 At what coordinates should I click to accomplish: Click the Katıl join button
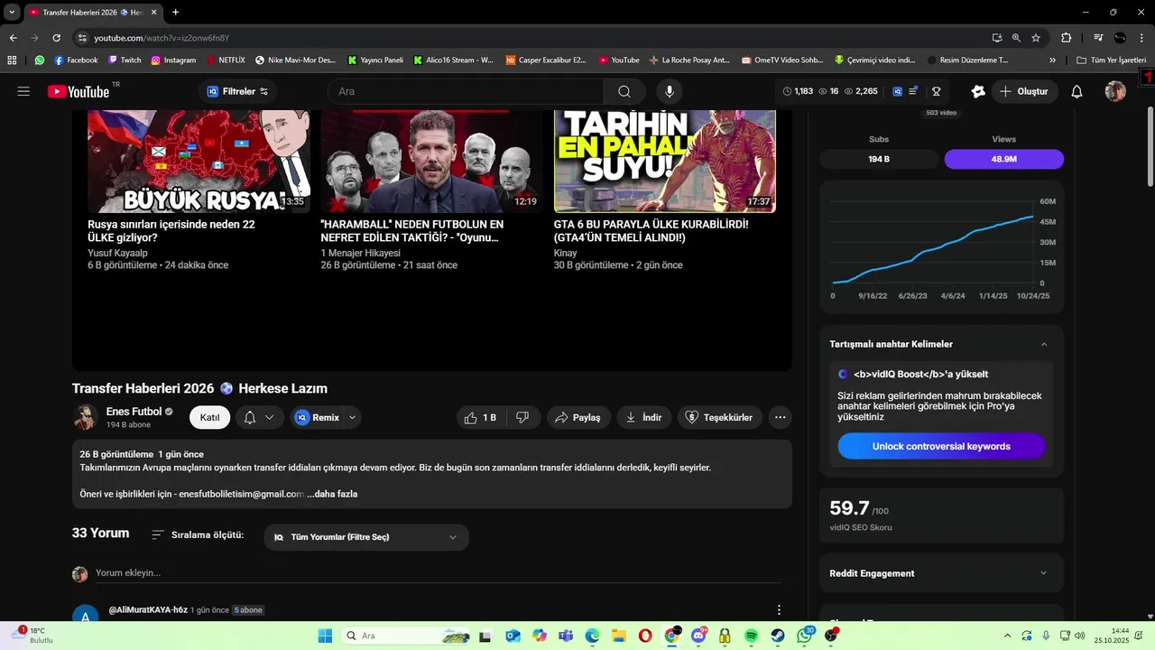[x=209, y=417]
